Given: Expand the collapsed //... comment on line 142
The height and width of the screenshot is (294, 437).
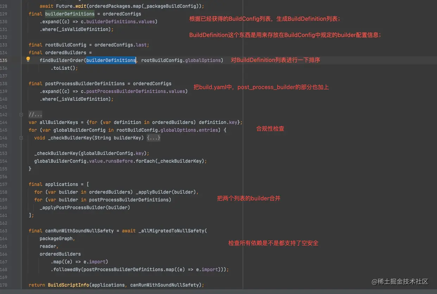Looking at the screenshot, I should click(x=36, y=114).
